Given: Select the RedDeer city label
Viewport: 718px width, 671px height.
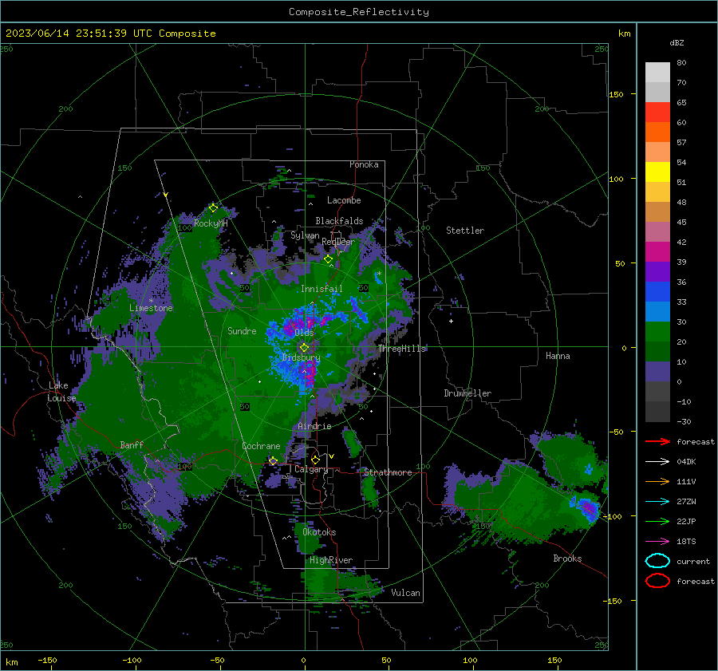Looking at the screenshot, I should coord(338,242).
